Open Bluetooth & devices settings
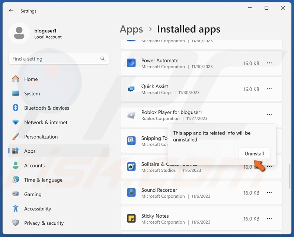This screenshot has height=237, width=294. tap(47, 108)
